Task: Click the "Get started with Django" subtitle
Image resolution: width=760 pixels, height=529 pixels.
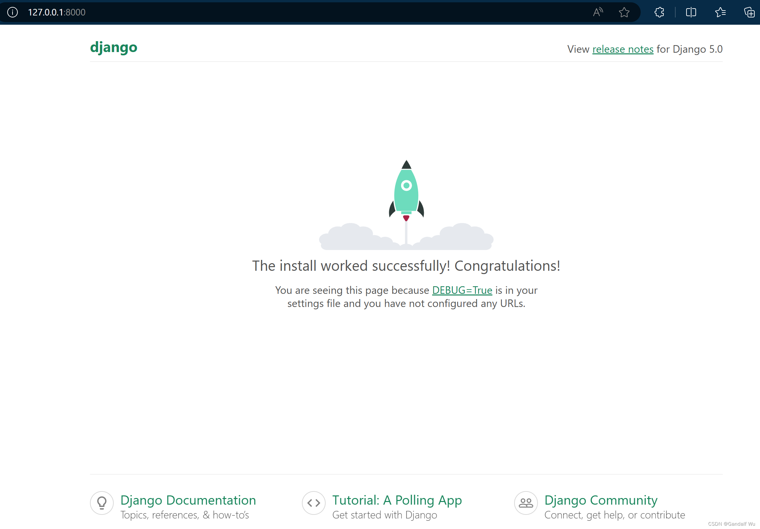Action: (x=385, y=515)
